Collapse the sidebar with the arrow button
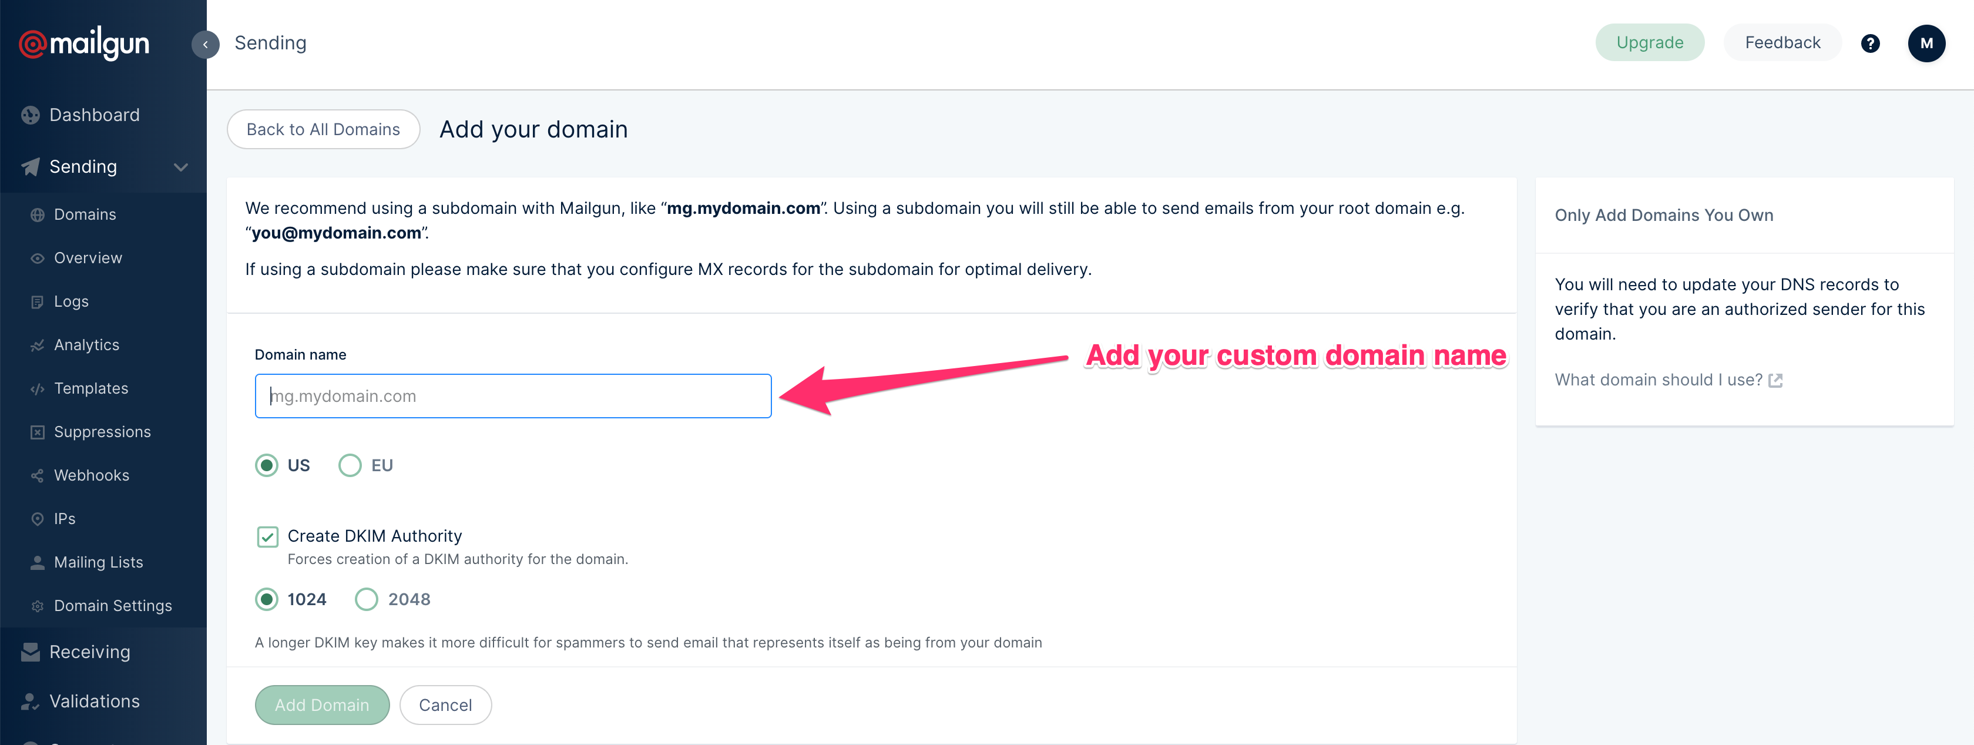This screenshot has height=745, width=1974. point(206,45)
